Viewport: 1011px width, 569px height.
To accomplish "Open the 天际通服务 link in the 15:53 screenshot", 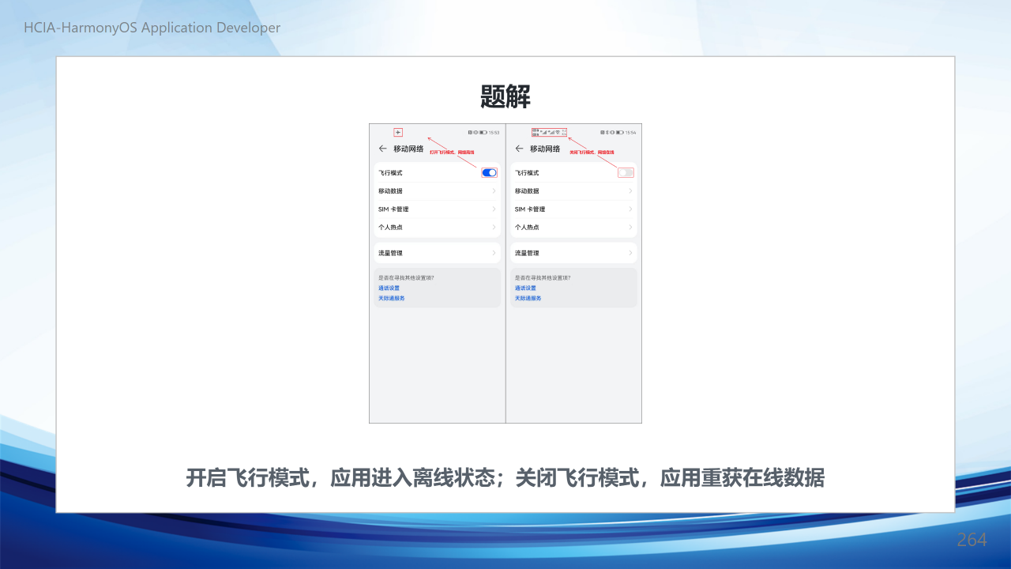I will pos(392,299).
